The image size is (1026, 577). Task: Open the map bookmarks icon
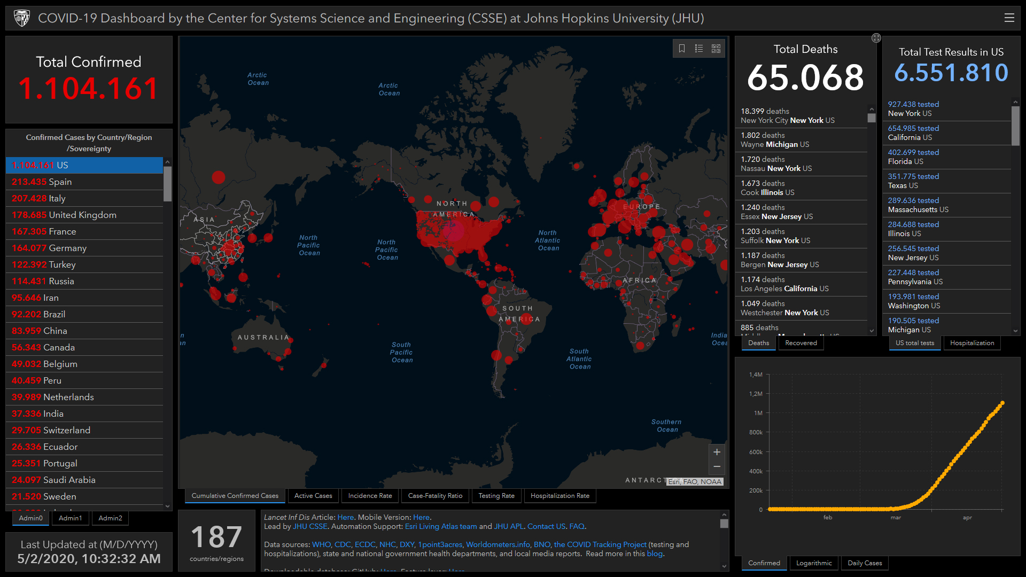[x=682, y=49]
